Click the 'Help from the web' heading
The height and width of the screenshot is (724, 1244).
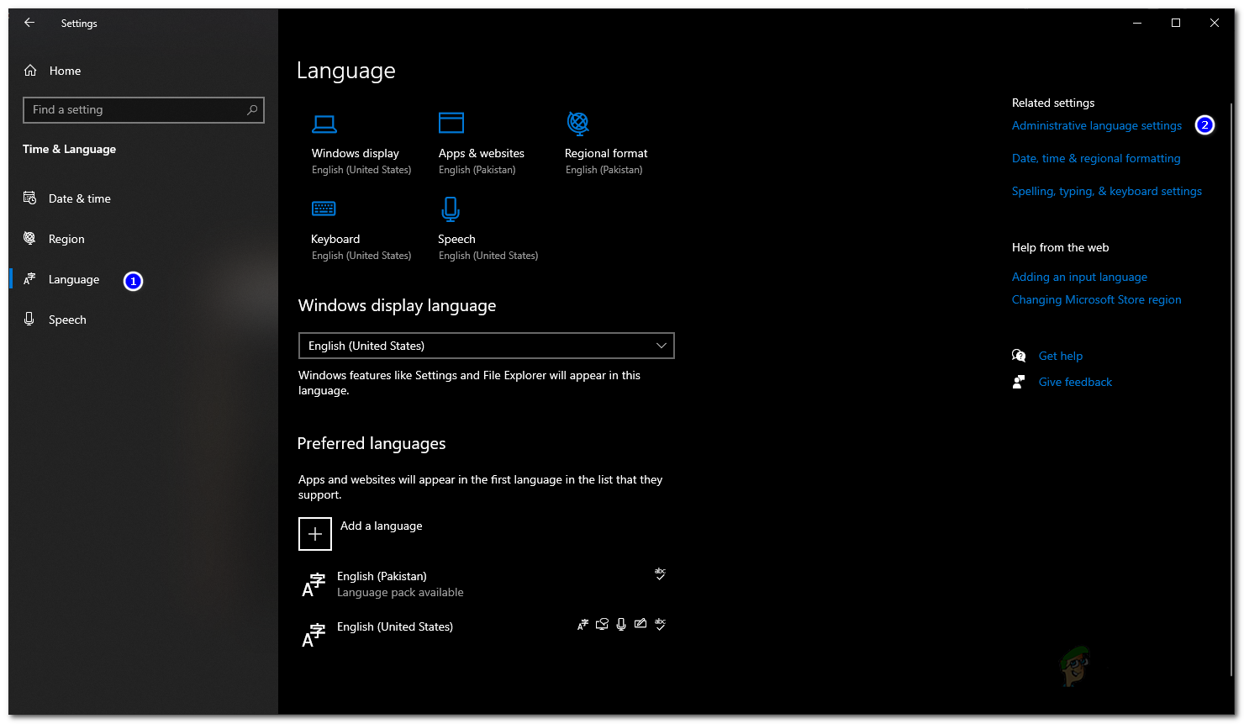pos(1060,247)
